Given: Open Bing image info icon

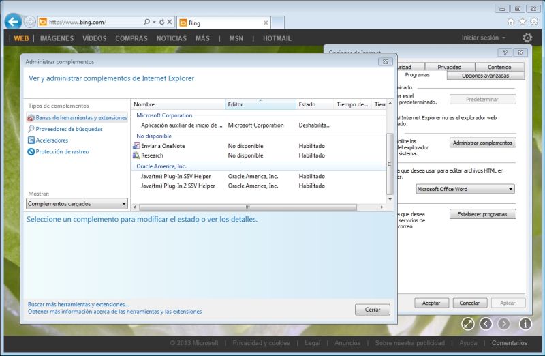Looking at the screenshot, I should (525, 324).
